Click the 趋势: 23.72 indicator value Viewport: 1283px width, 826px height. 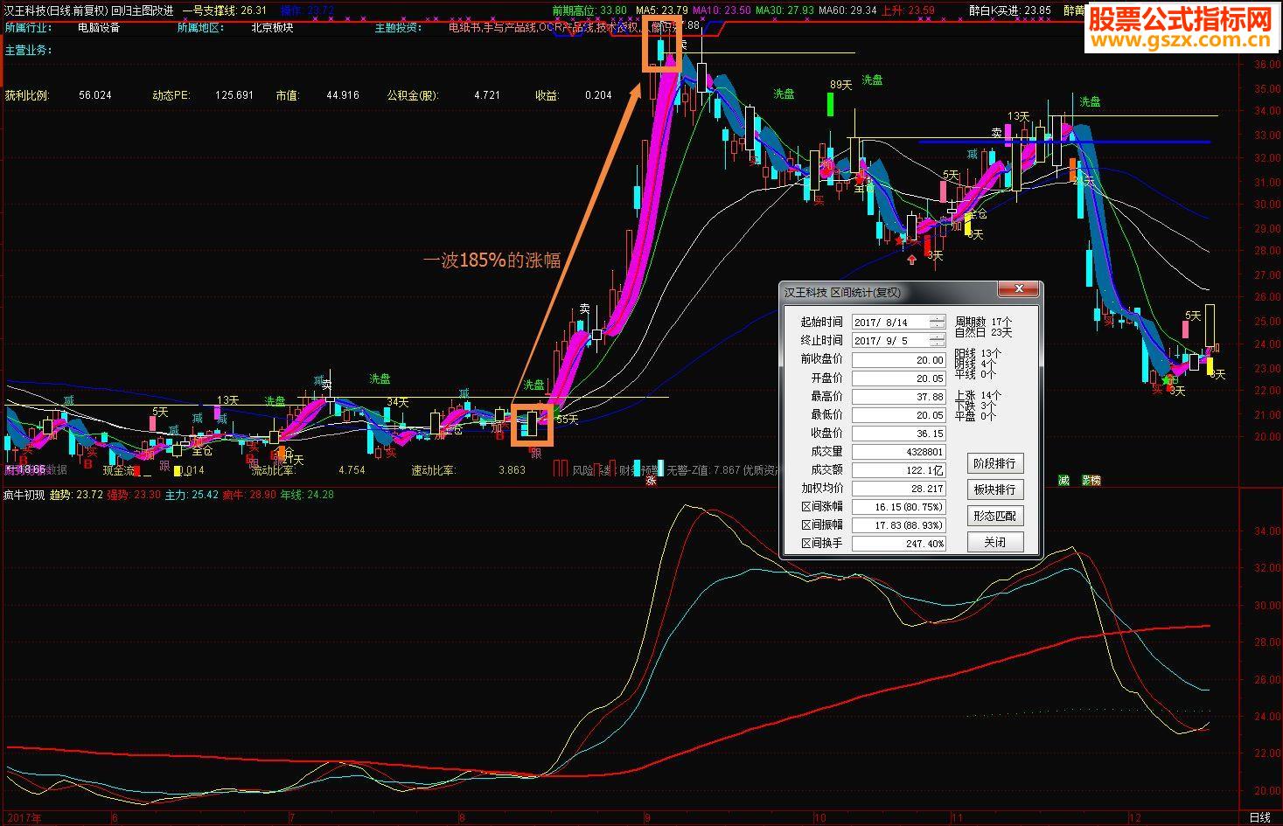77,495
